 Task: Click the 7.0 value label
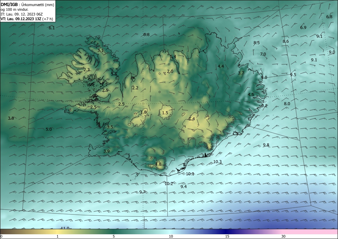pos(263,54)
